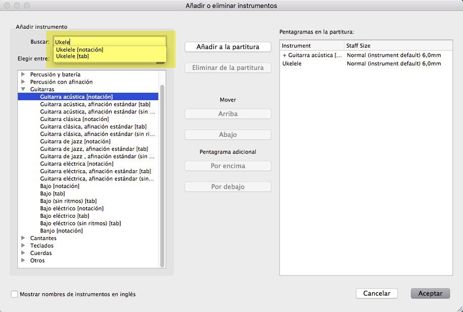
Task: Select Guitarra eléctrica [notación] instrument
Action: 77,164
